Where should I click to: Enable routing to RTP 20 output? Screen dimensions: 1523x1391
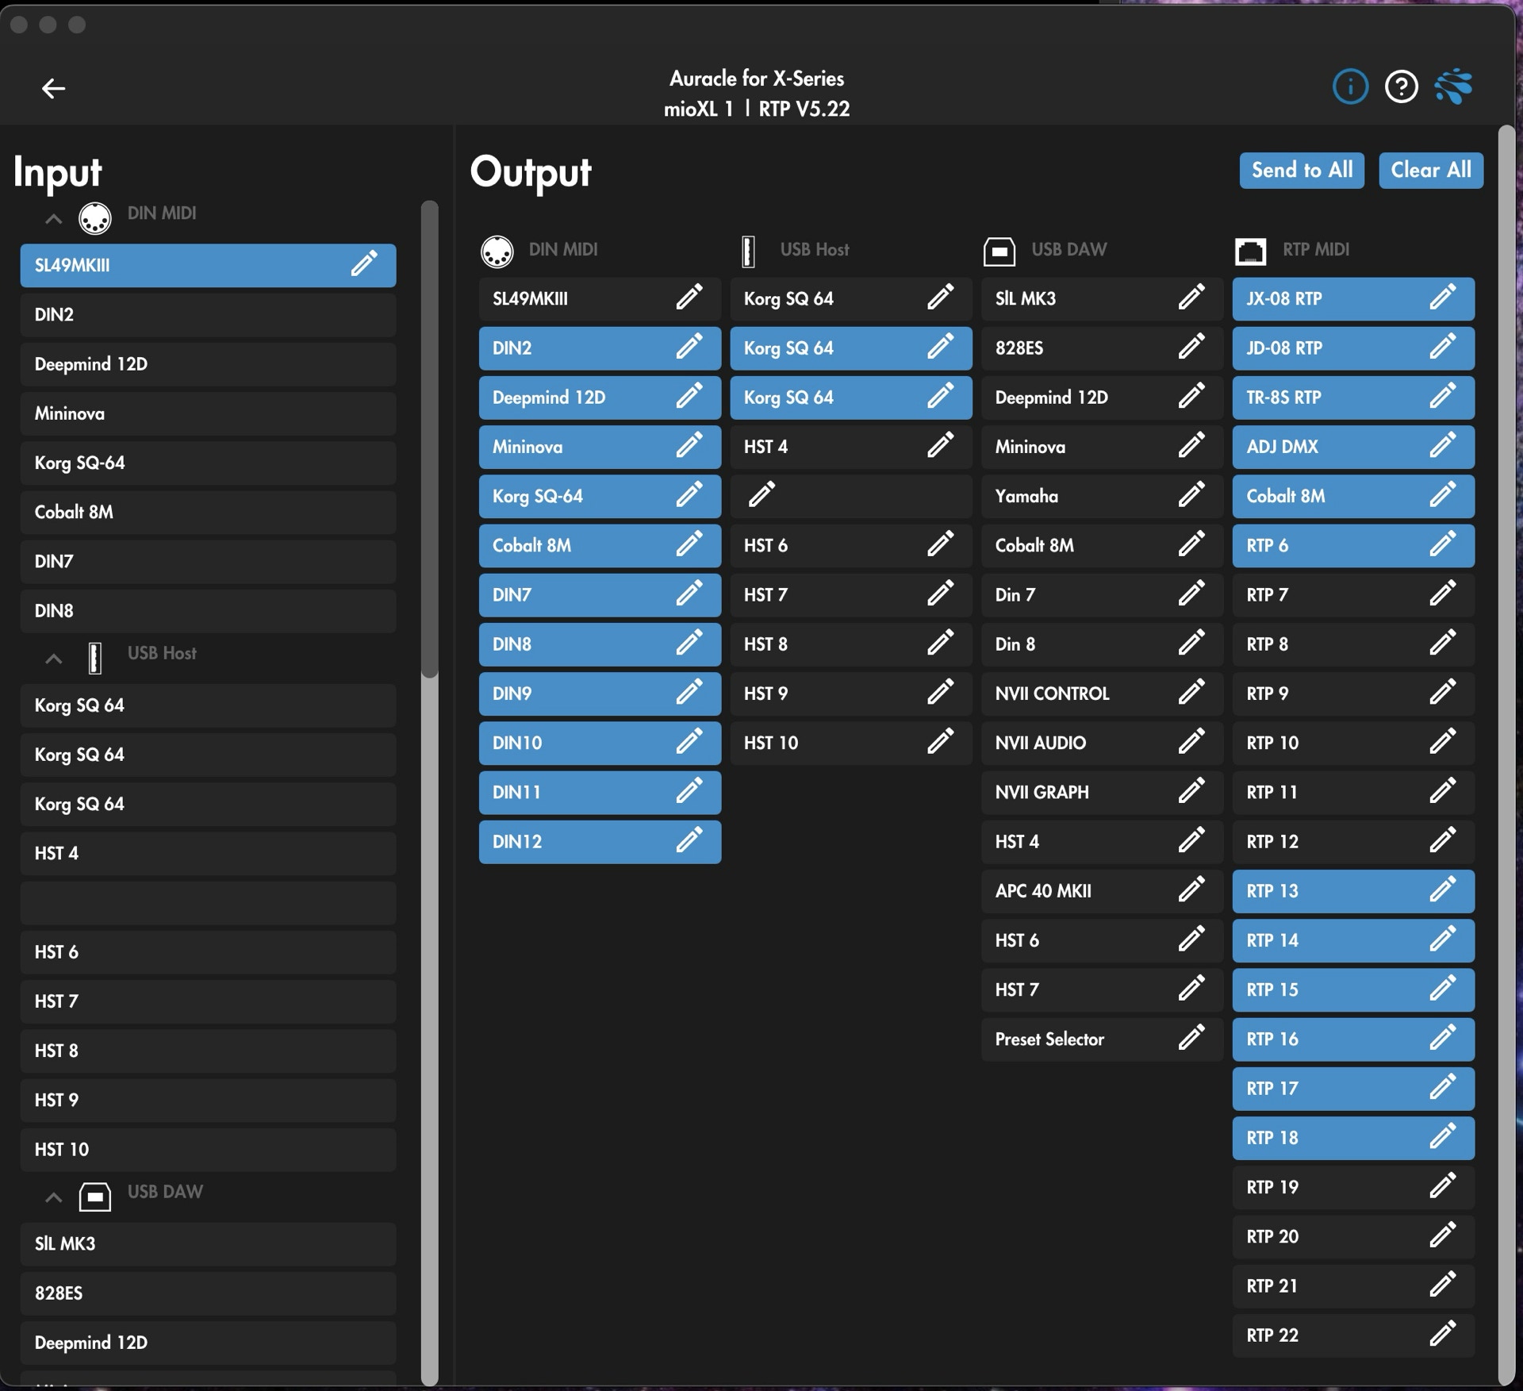pos(1353,1236)
